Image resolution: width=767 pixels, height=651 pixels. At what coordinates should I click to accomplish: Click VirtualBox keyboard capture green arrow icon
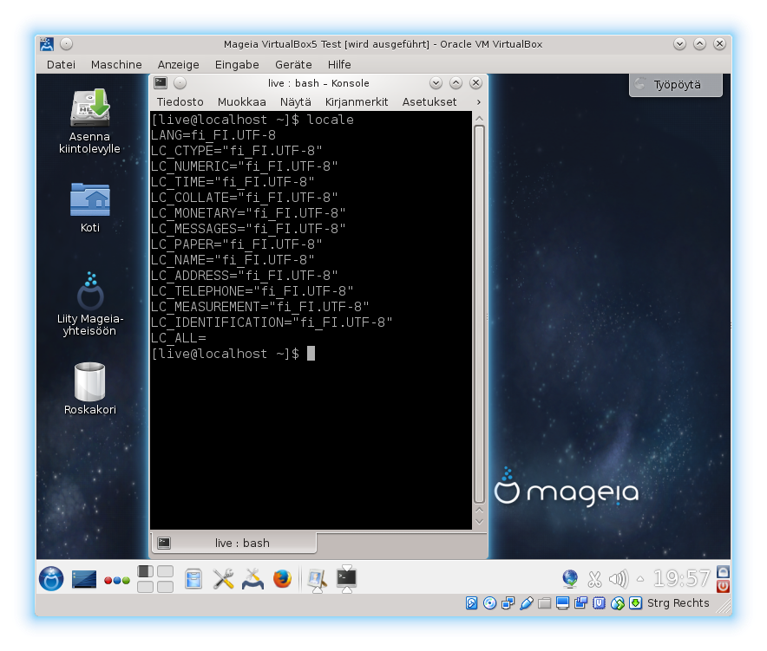[x=635, y=603]
